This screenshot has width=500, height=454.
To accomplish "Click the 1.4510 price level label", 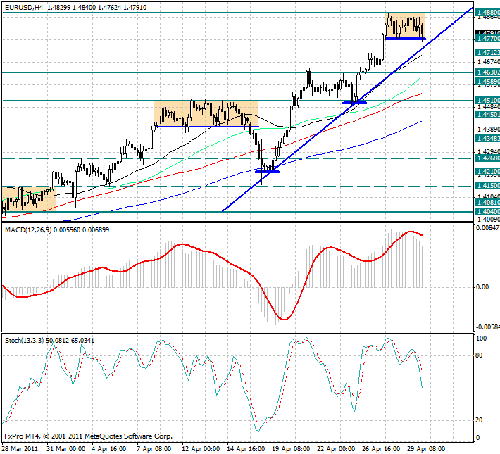I will point(487,100).
